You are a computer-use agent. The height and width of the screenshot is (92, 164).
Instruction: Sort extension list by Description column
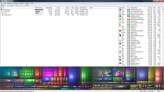pos(138,8)
